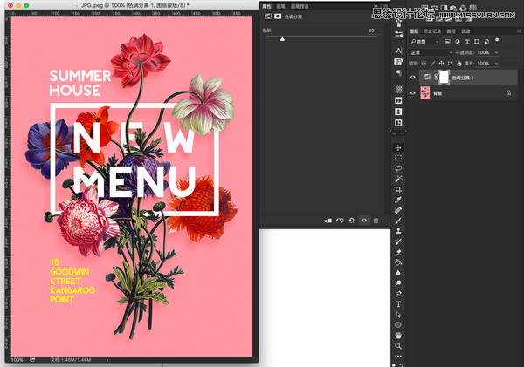524x367 pixels.
Task: Open the extra tools ellipsis menu
Action: click(398, 356)
